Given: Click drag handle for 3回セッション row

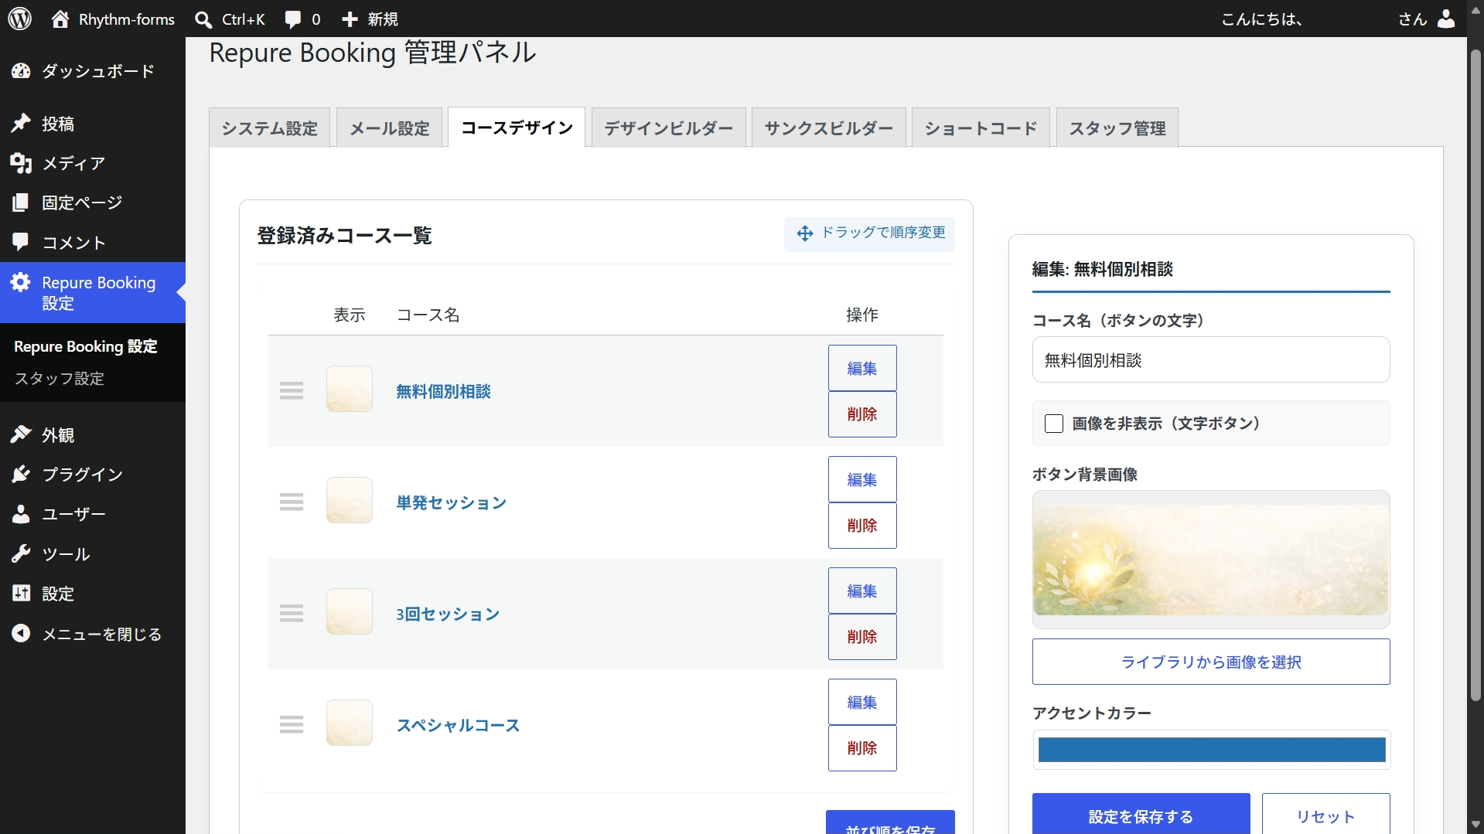Looking at the screenshot, I should tap(292, 613).
